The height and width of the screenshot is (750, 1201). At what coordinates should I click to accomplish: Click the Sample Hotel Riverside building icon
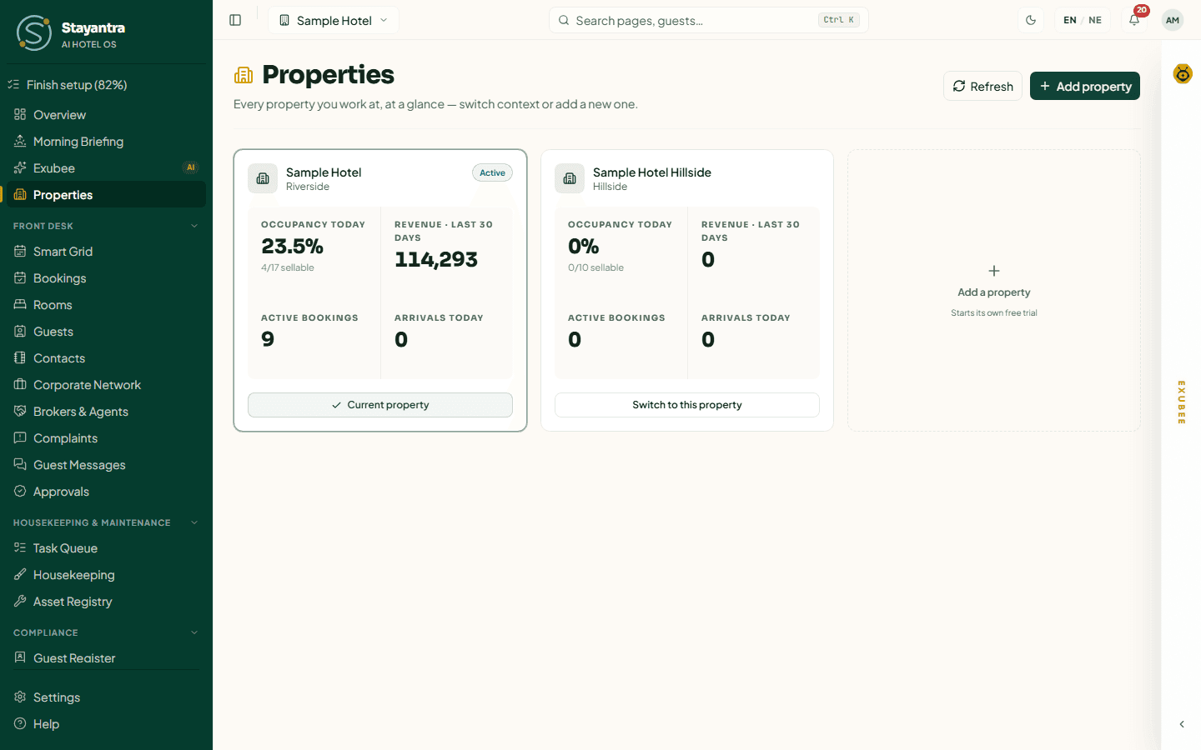263,178
